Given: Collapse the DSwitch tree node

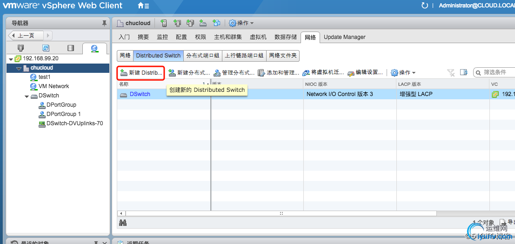Looking at the screenshot, I should [x=27, y=96].
